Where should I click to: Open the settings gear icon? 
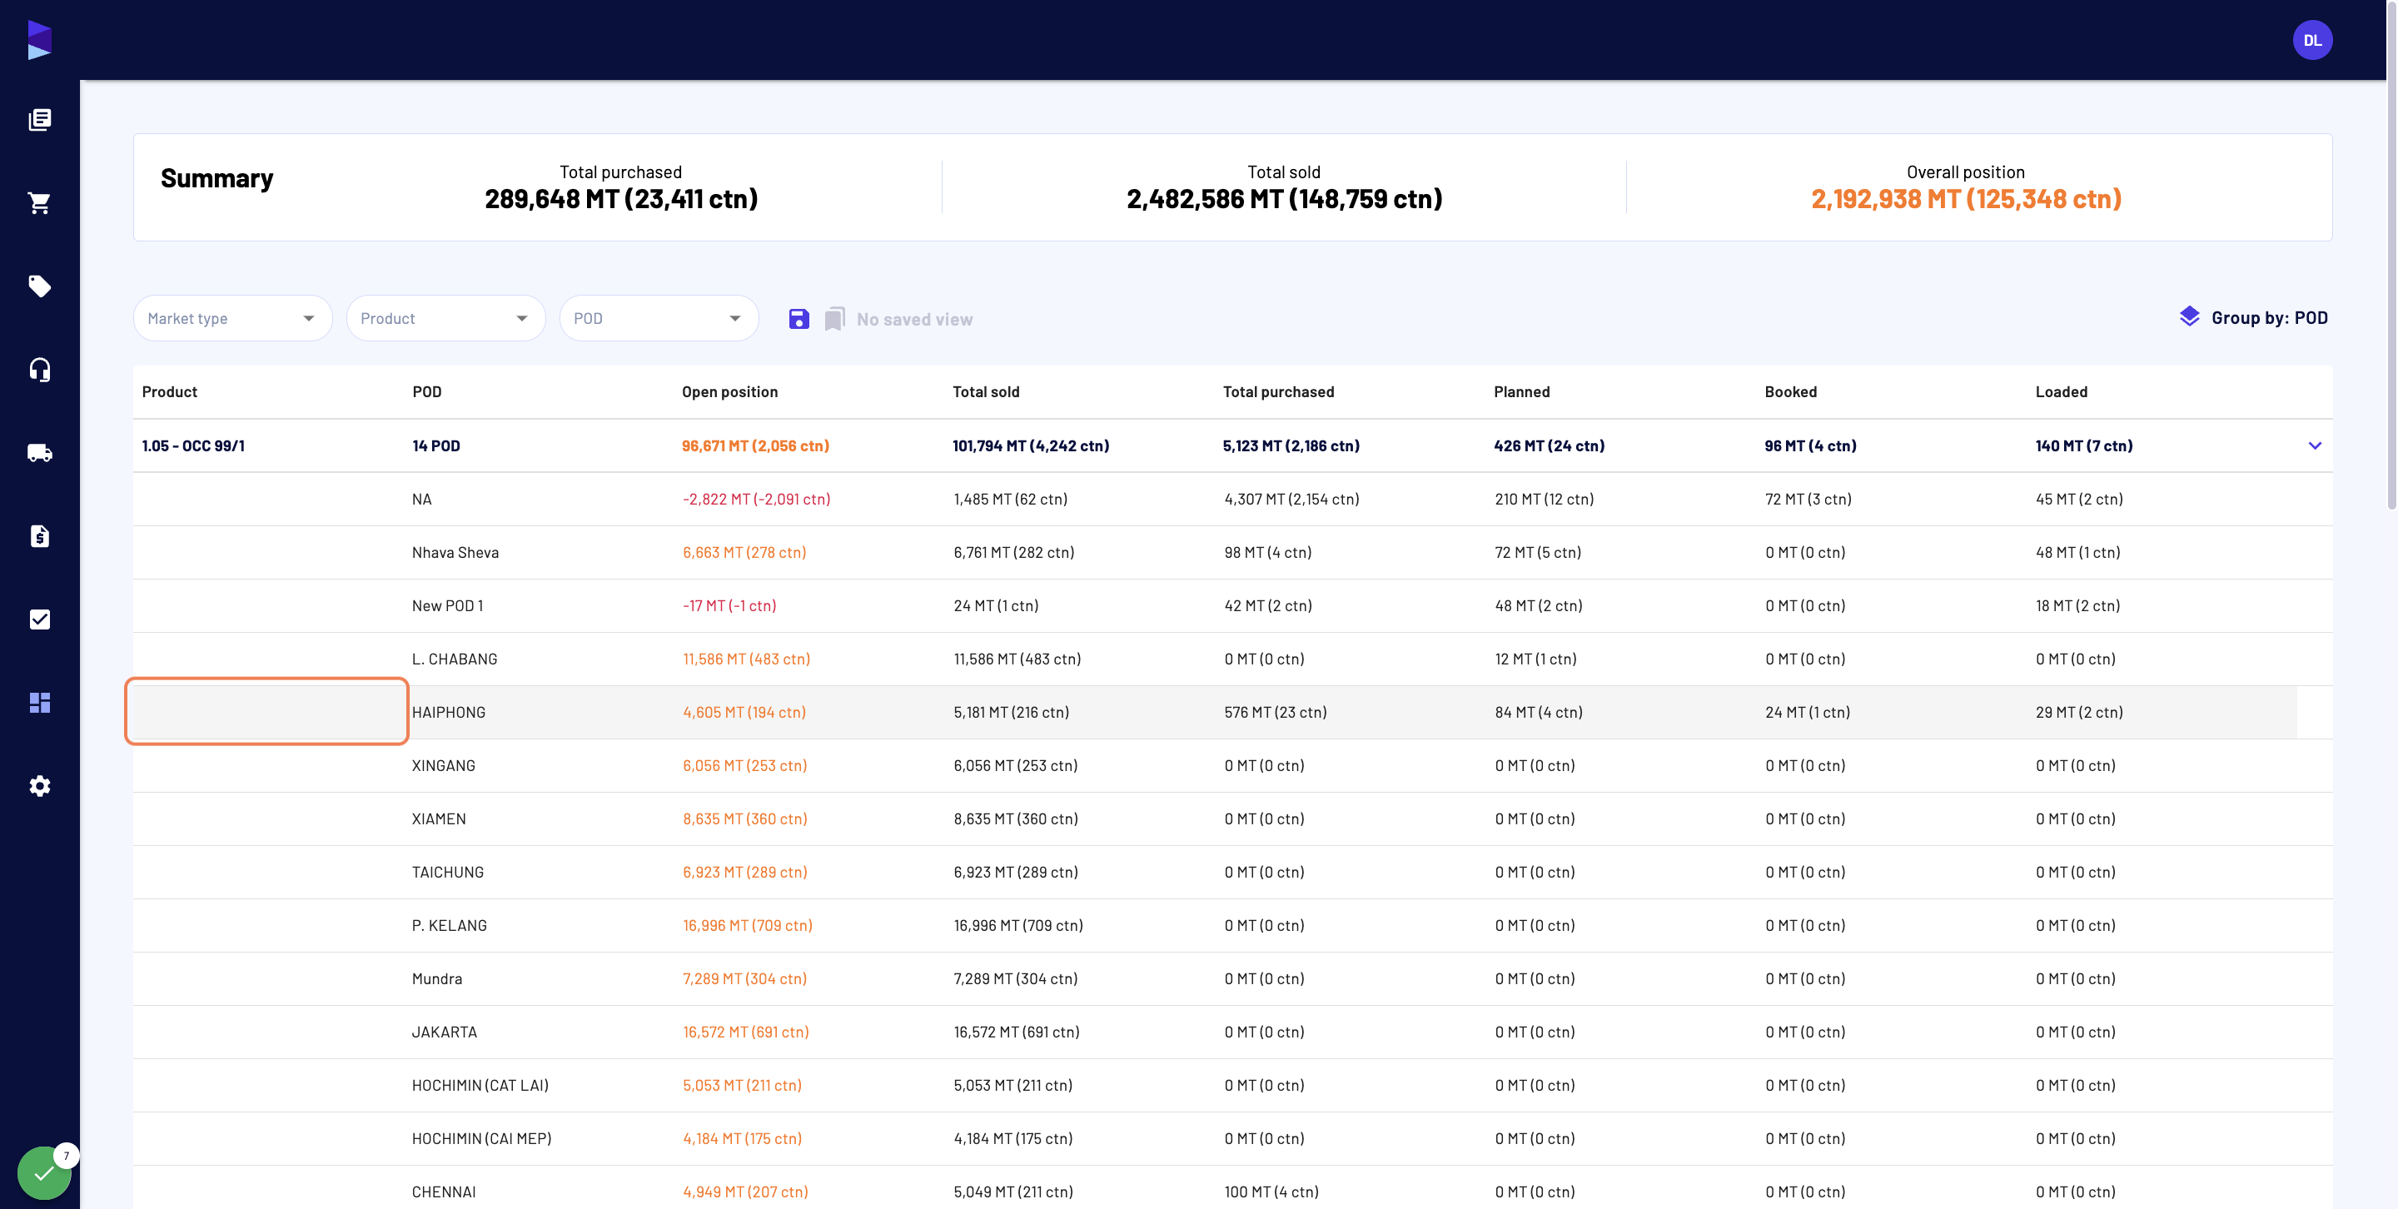click(x=39, y=785)
